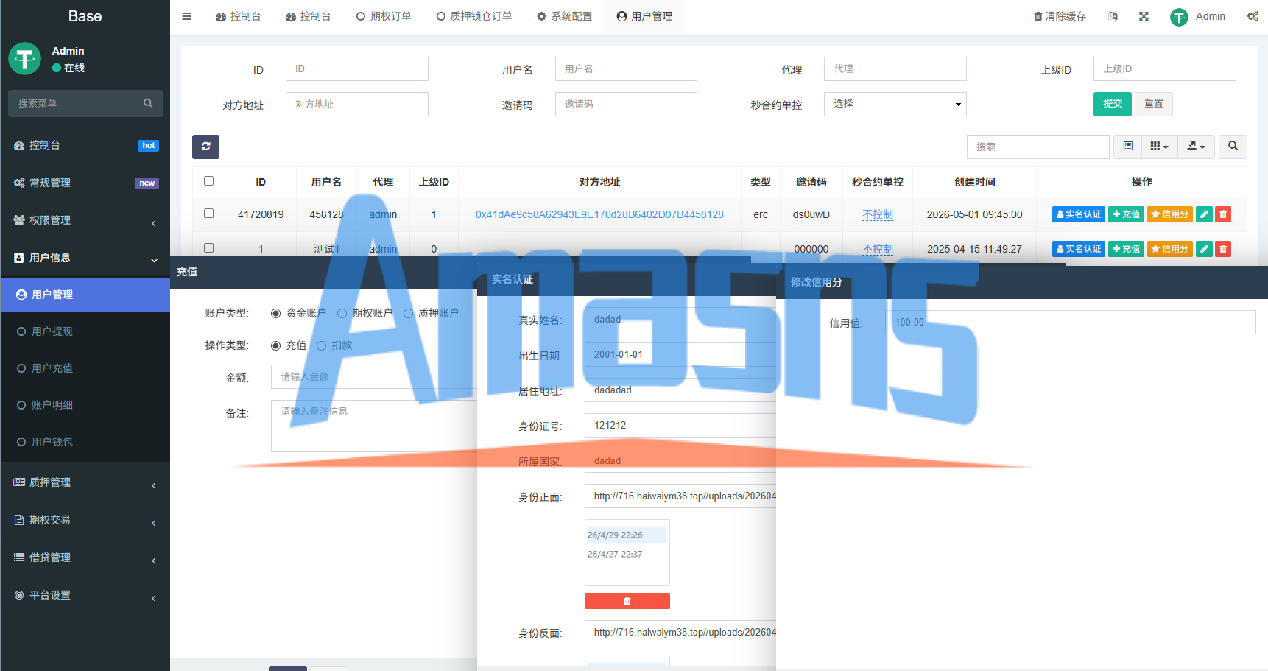Click the green 提交 button
This screenshot has height=671, width=1268.
tap(1112, 104)
